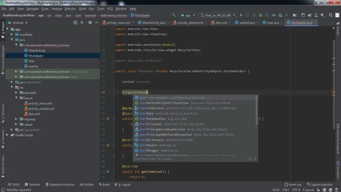Open the Navigate menu
Screen dimensions: 341x192
[33, 9]
